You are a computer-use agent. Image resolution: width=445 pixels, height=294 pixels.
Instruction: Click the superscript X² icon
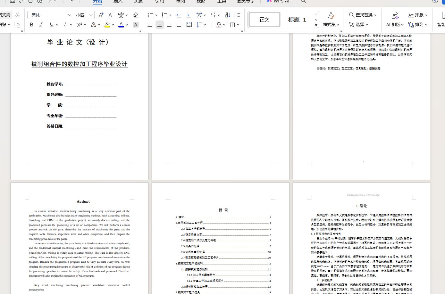(80, 25)
